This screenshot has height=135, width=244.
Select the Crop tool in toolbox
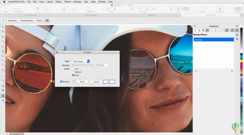3,37
